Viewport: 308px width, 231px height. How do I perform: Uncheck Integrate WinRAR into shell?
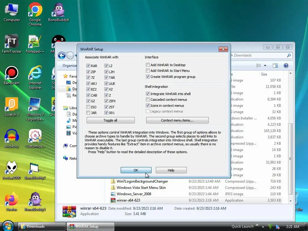[148, 94]
